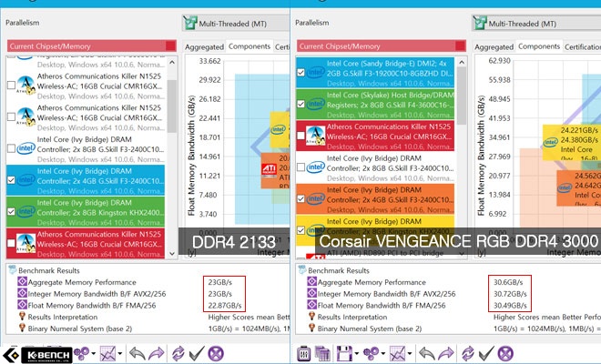Go back using right window's gray arrow
This screenshot has width=601, height=364.
pos(426,353)
